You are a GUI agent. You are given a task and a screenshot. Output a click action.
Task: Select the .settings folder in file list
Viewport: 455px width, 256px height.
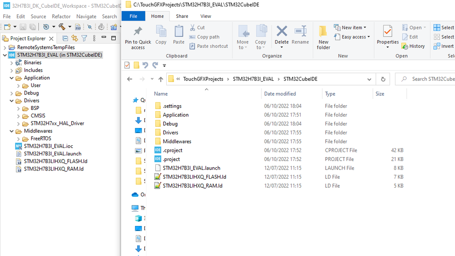pyautogui.click(x=172, y=106)
